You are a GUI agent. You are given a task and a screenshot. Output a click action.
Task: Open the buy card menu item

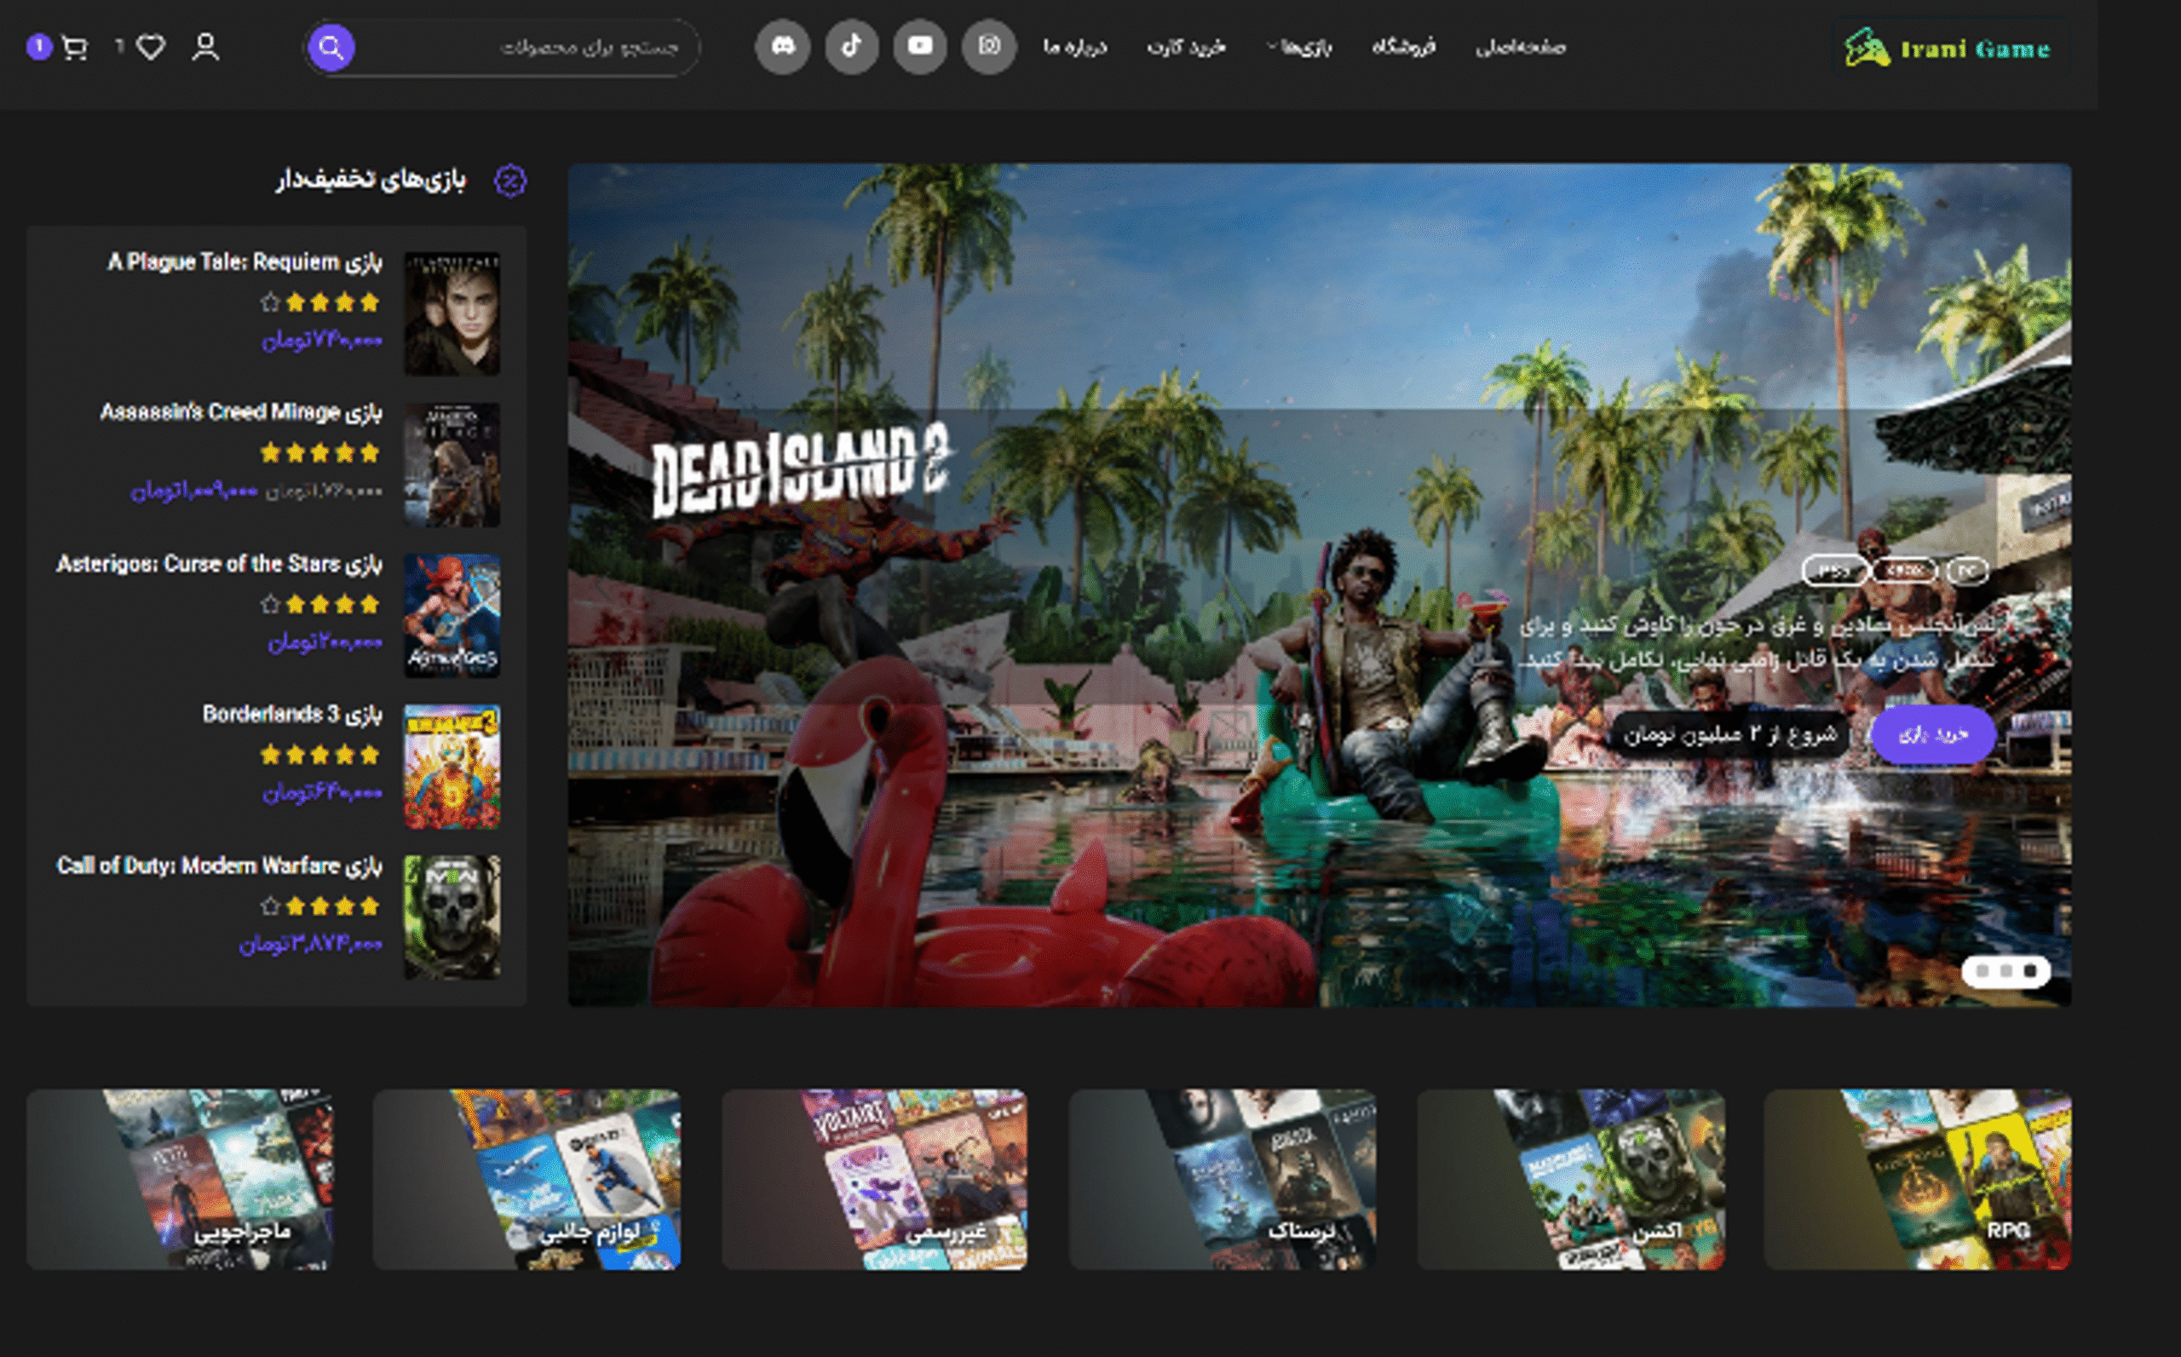(1186, 47)
